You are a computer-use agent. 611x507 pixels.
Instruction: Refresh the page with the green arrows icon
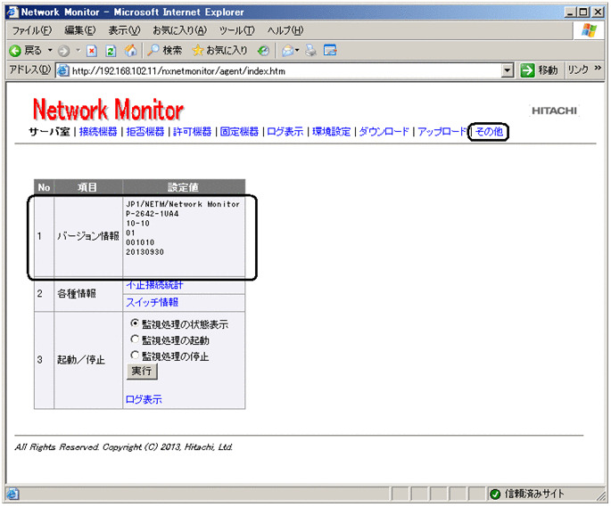[111, 51]
